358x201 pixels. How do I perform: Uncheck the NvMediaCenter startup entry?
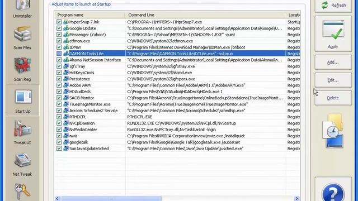point(59,130)
